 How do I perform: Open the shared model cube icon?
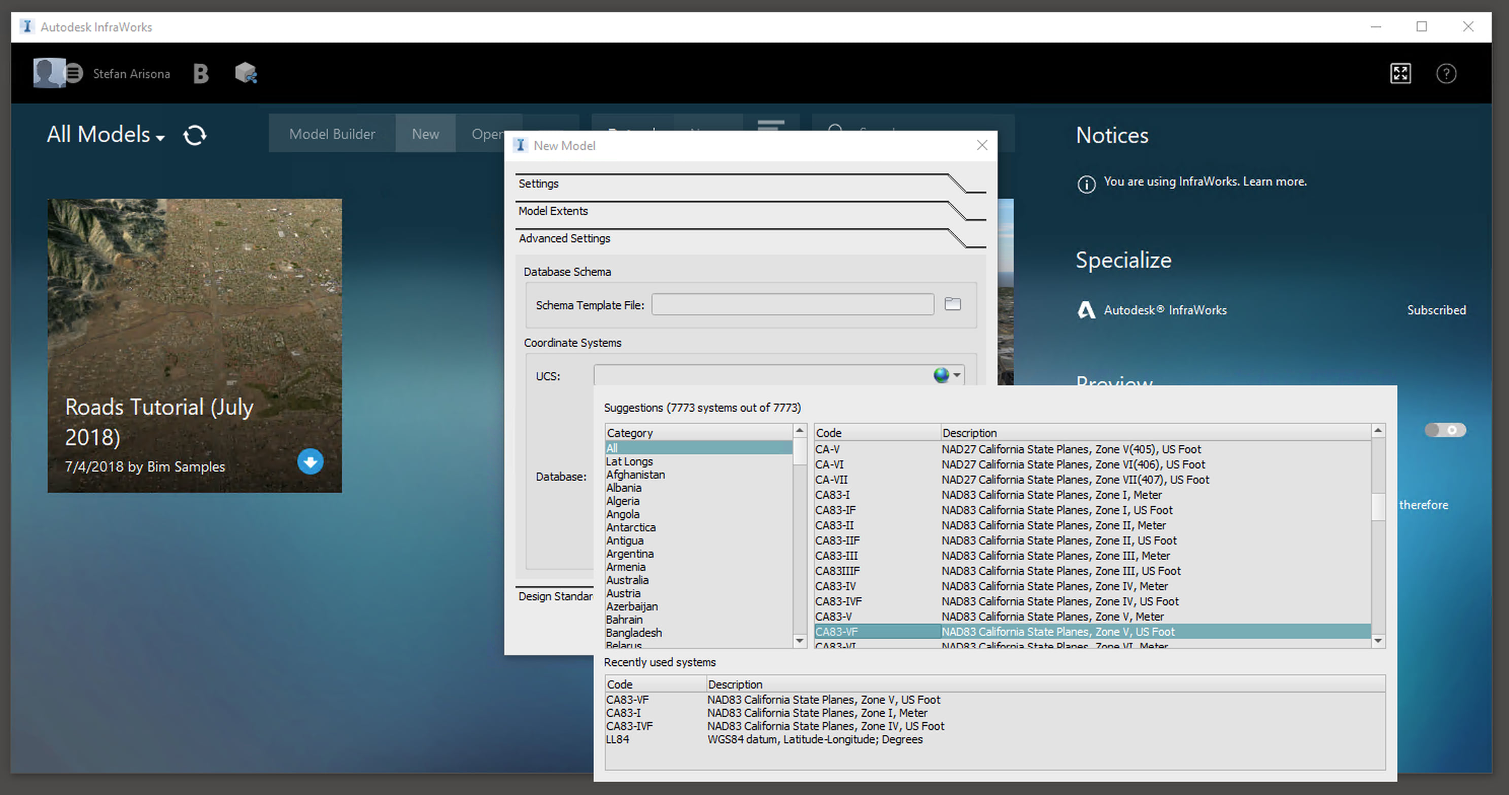point(246,74)
